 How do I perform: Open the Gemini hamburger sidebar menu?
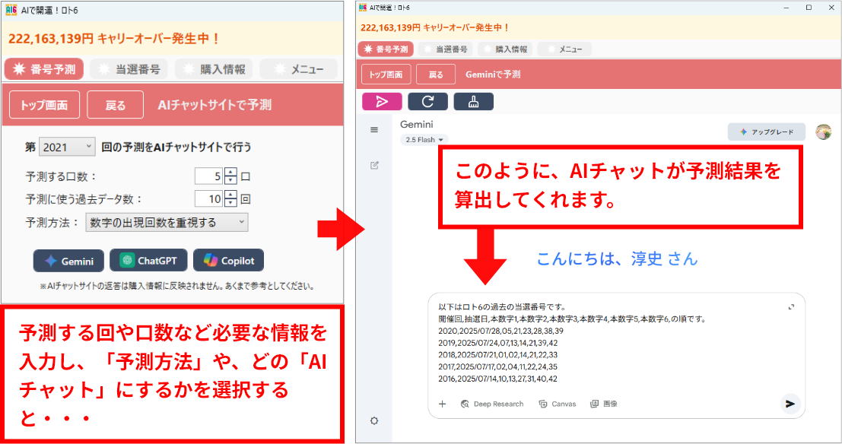(374, 131)
